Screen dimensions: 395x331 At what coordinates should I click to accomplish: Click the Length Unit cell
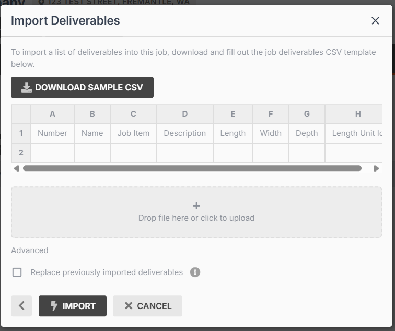point(354,133)
